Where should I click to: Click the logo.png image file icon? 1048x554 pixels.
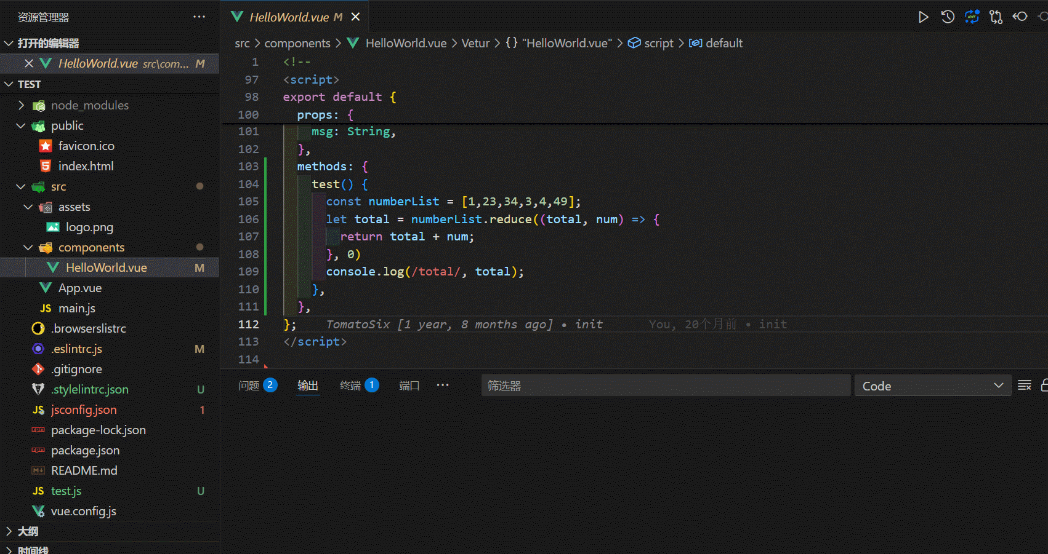tap(53, 227)
